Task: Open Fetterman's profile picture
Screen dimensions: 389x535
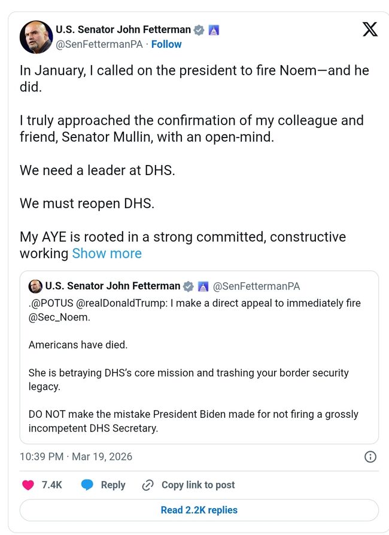Action: (x=37, y=37)
